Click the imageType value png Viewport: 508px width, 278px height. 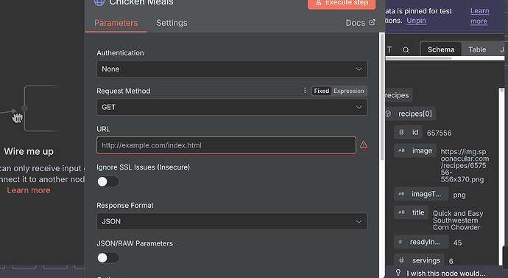(x=459, y=195)
